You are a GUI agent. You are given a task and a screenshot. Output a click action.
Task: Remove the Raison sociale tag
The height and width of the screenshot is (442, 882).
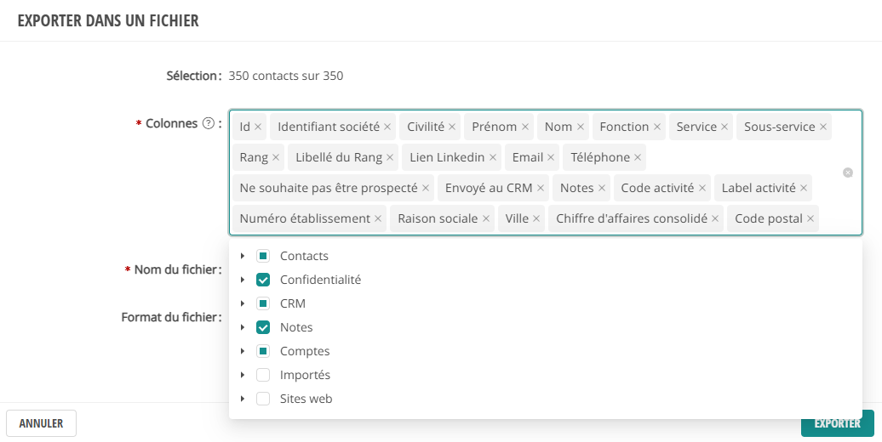pyautogui.click(x=486, y=219)
